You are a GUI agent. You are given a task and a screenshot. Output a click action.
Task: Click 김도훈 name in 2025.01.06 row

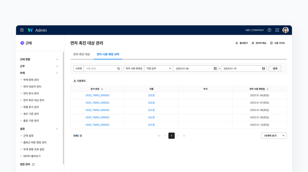(151, 95)
